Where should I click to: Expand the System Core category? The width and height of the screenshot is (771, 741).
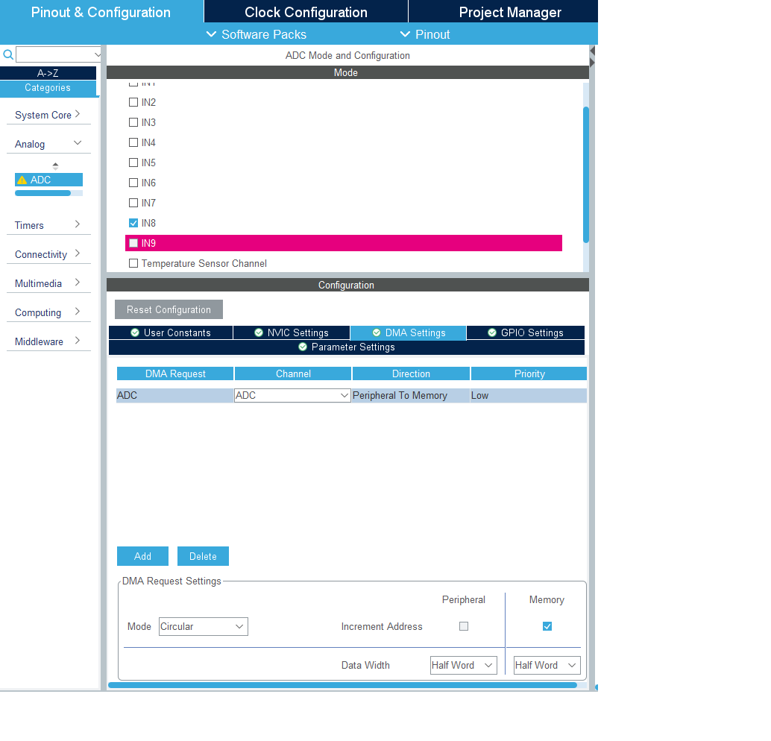point(48,115)
